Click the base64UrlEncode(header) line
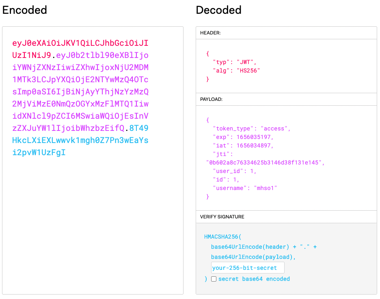380x299 pixels. (x=264, y=247)
